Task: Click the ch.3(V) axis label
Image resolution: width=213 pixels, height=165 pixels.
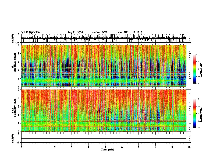Action: [13, 138]
